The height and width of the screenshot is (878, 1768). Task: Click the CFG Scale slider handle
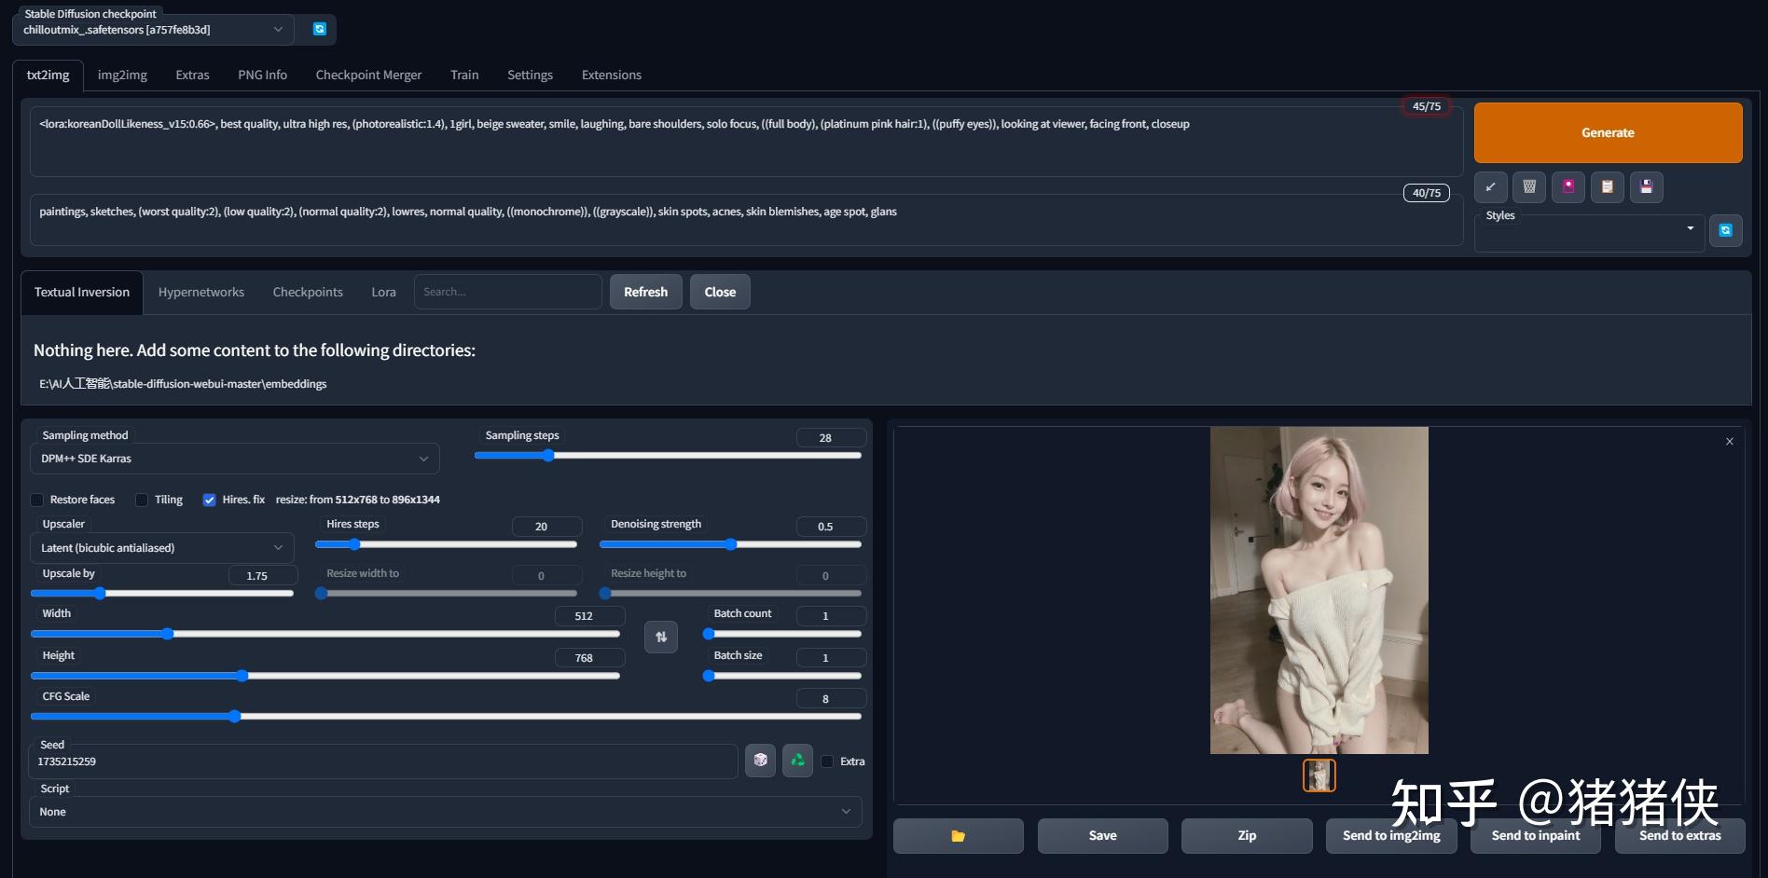(235, 717)
